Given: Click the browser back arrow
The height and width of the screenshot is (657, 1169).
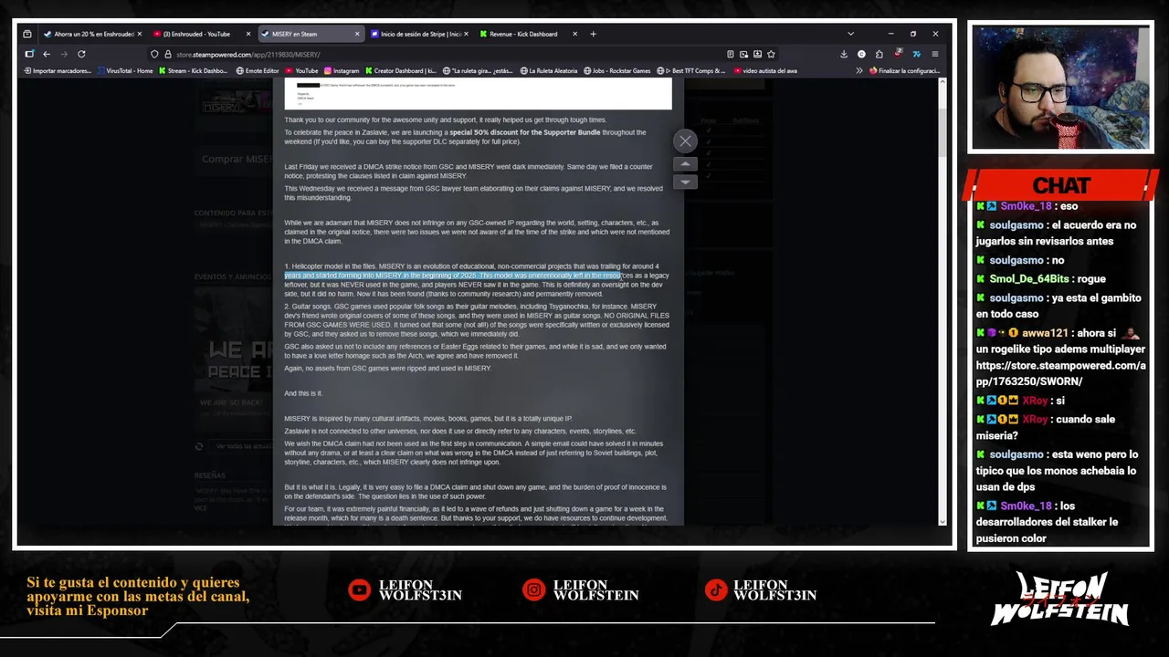Looking at the screenshot, I should (46, 54).
